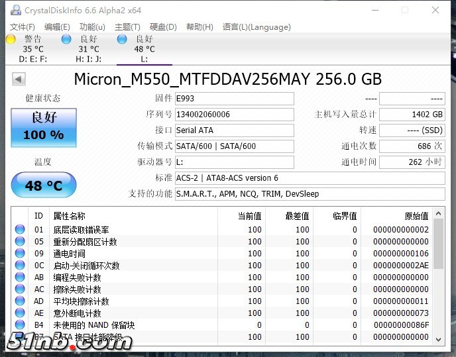Click the blue status orb for attribute 01
Image resolution: width=456 pixels, height=357 pixels.
19,230
